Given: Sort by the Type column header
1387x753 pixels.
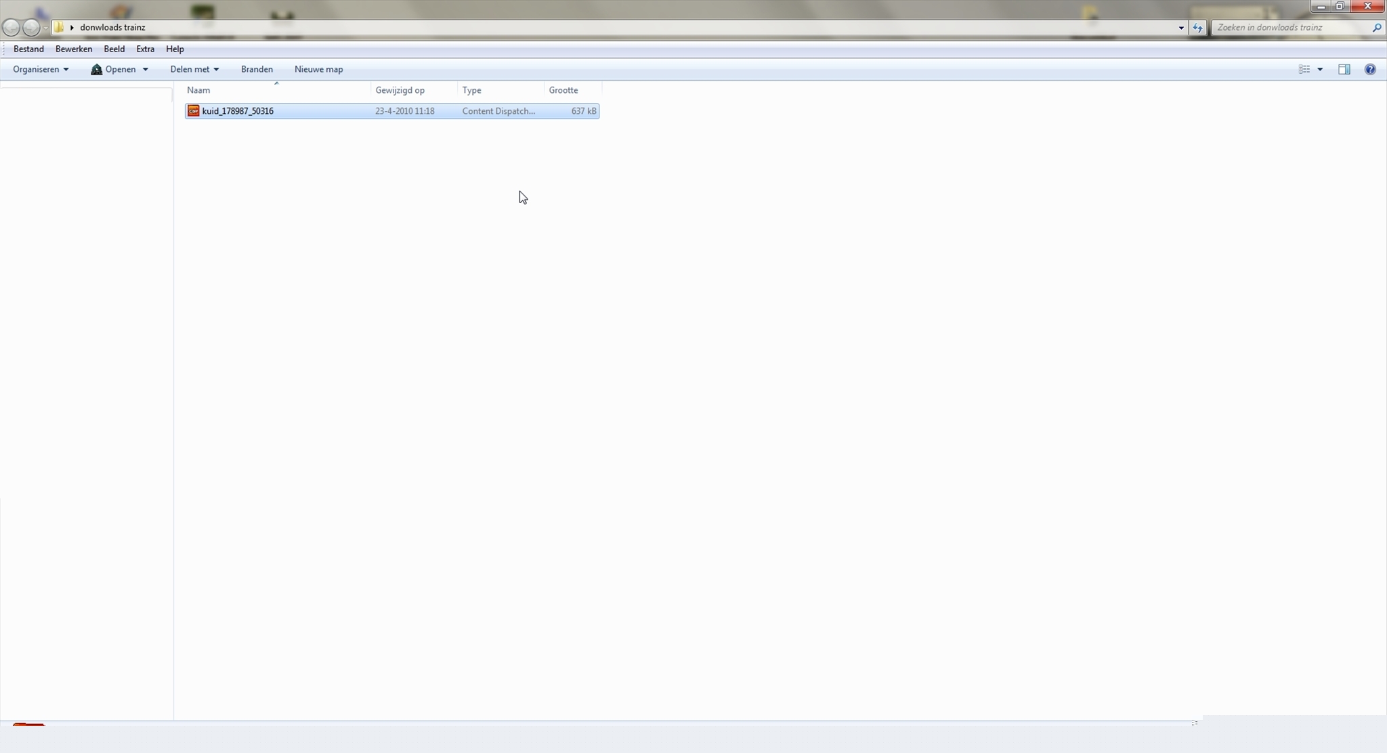Looking at the screenshot, I should (500, 90).
